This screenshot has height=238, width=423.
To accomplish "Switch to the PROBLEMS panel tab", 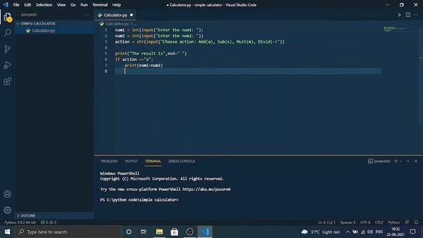I will pyautogui.click(x=109, y=161).
